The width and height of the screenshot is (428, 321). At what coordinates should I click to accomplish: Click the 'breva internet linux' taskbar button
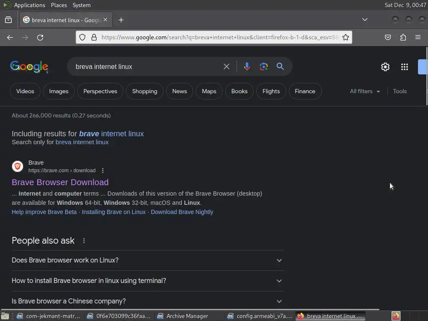pyautogui.click(x=331, y=316)
